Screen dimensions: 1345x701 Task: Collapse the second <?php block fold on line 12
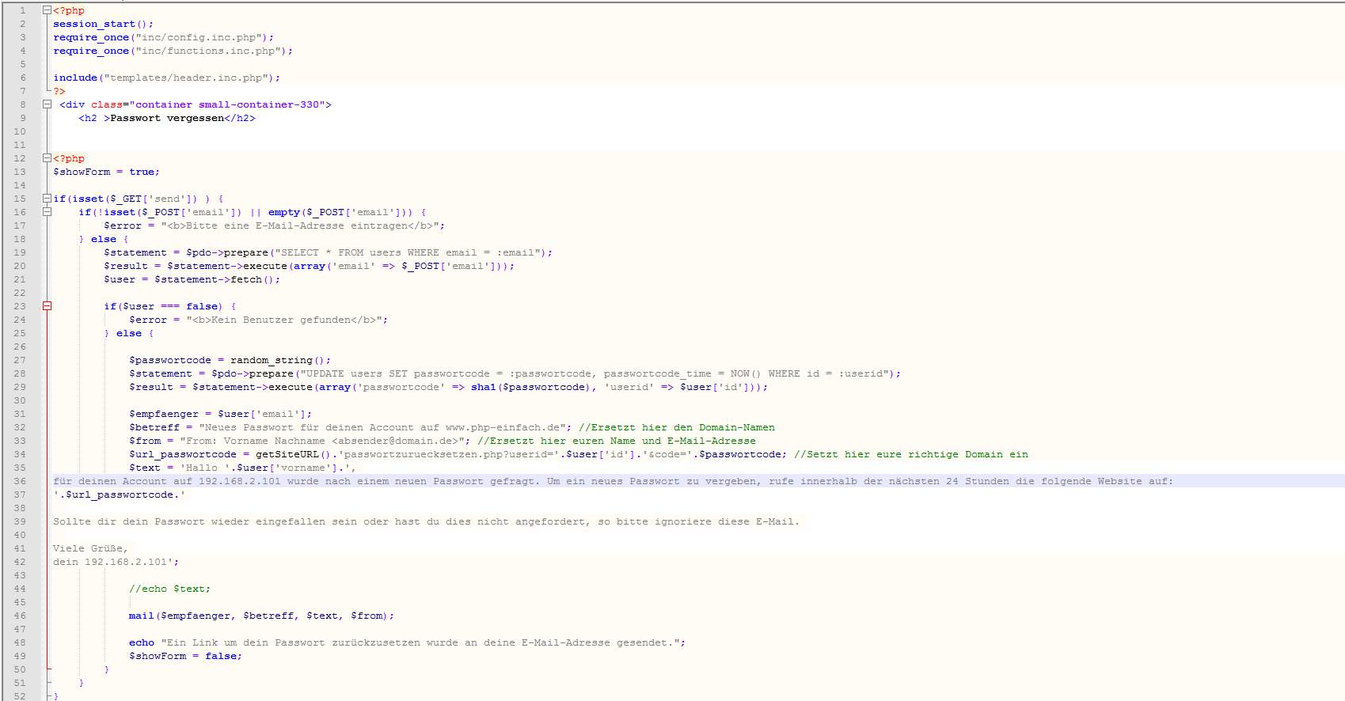pyautogui.click(x=47, y=158)
